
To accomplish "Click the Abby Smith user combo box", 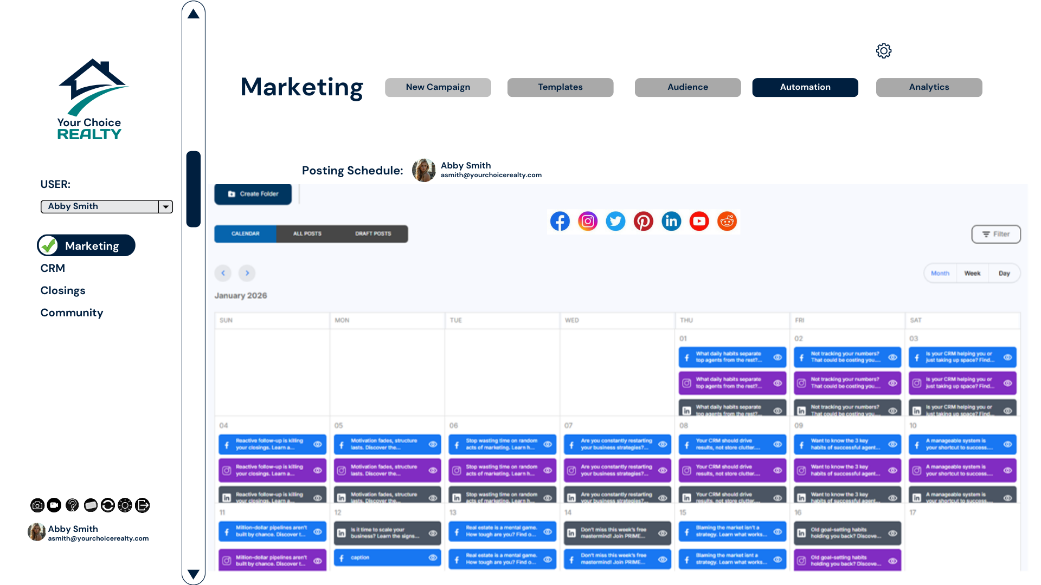I will point(106,206).
